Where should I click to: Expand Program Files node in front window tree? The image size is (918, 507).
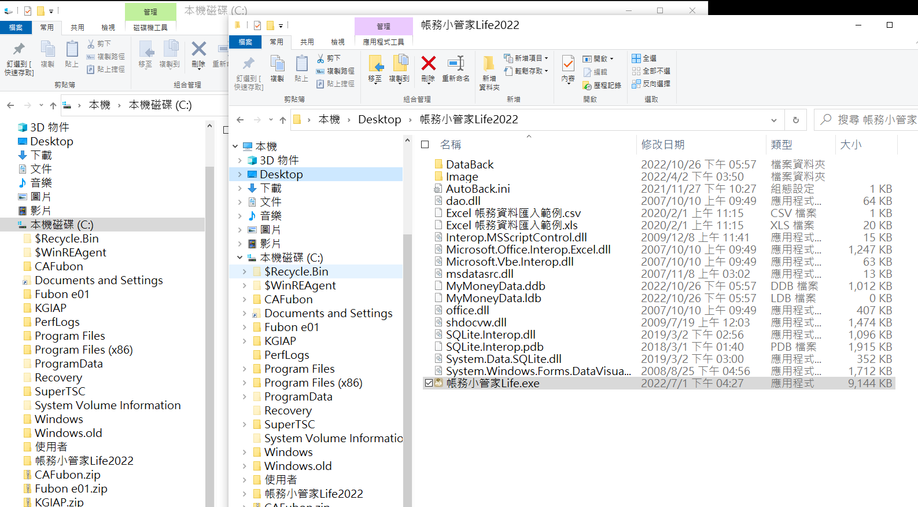[x=245, y=369]
